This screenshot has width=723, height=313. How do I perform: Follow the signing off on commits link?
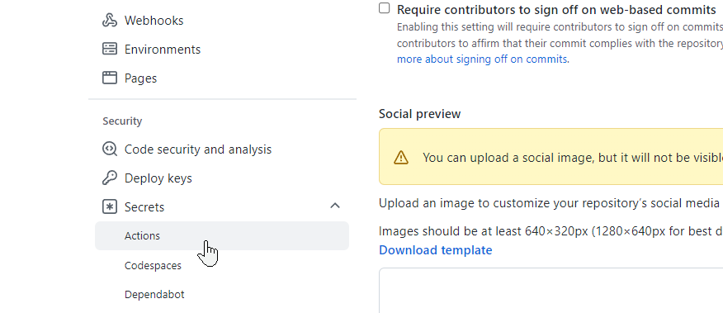[482, 59]
